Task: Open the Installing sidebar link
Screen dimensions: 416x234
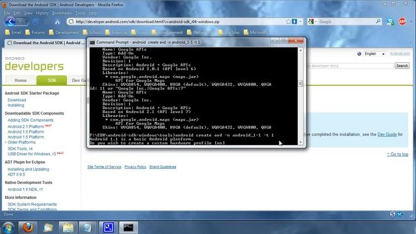Action: pyautogui.click(x=16, y=105)
